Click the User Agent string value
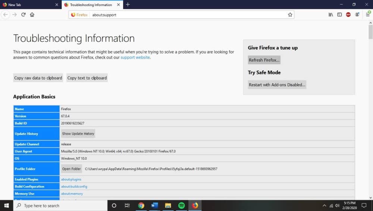The image size is (373, 211). pyautogui.click(x=118, y=151)
